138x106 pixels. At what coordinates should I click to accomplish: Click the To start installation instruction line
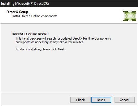(40, 49)
